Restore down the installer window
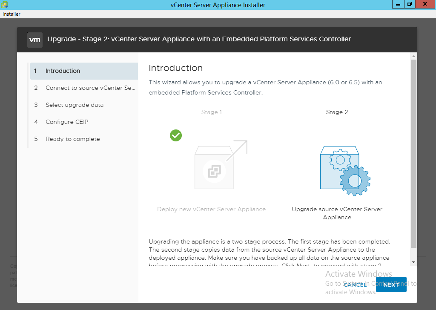Viewport: 436px width, 310px height. tap(409, 4)
